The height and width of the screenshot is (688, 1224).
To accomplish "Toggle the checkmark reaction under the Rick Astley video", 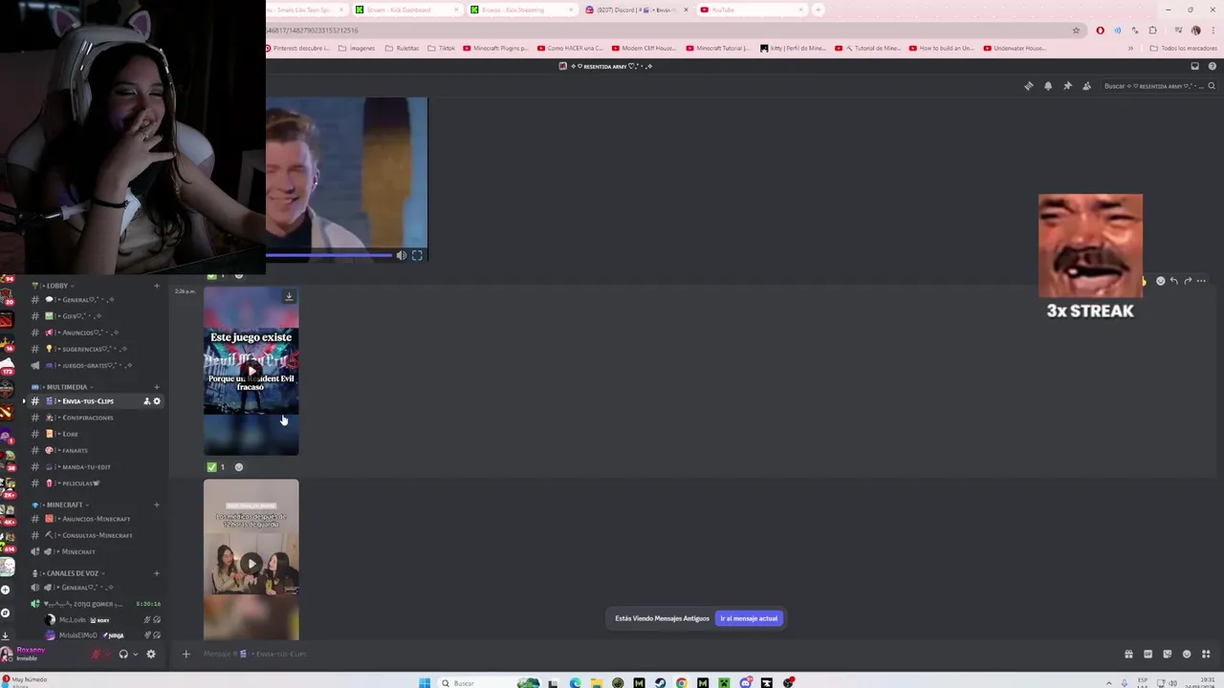I will click(x=217, y=276).
